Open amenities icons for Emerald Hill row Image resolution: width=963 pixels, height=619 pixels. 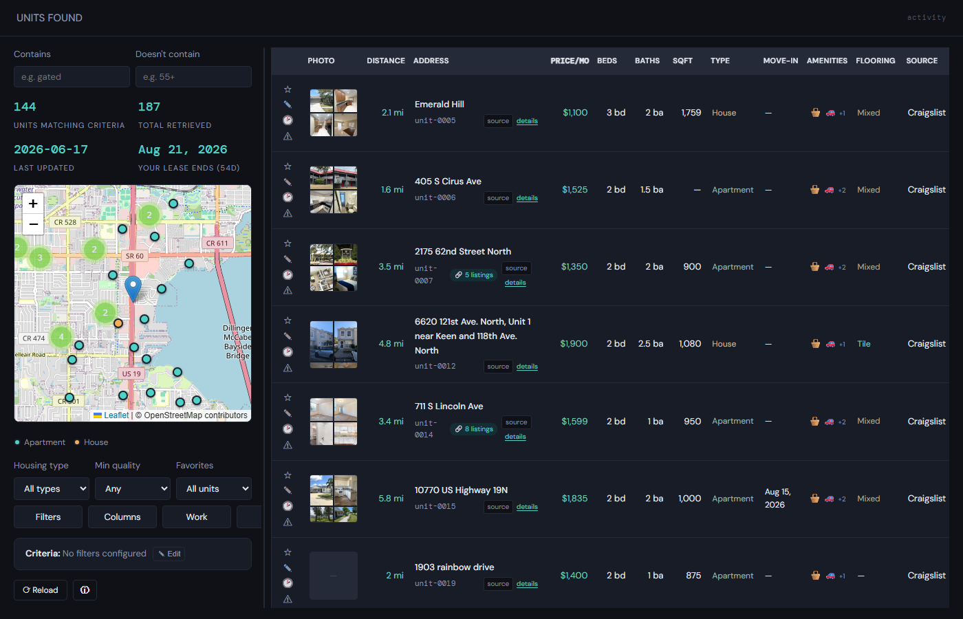coord(828,113)
